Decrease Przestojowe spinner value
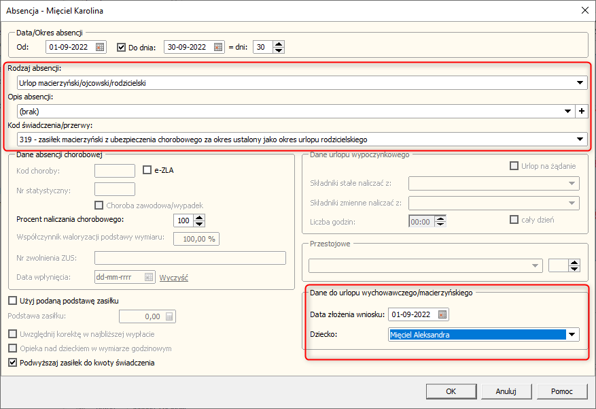This screenshot has width=596, height=409. (x=574, y=269)
